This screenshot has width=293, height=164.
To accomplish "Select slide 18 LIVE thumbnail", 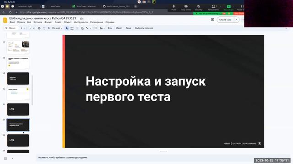I will pos(18,140).
